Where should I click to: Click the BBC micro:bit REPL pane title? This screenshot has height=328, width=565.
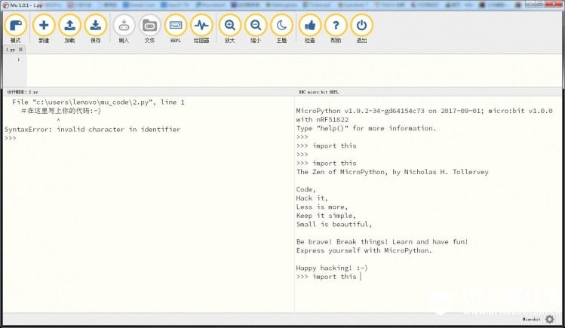coord(318,92)
